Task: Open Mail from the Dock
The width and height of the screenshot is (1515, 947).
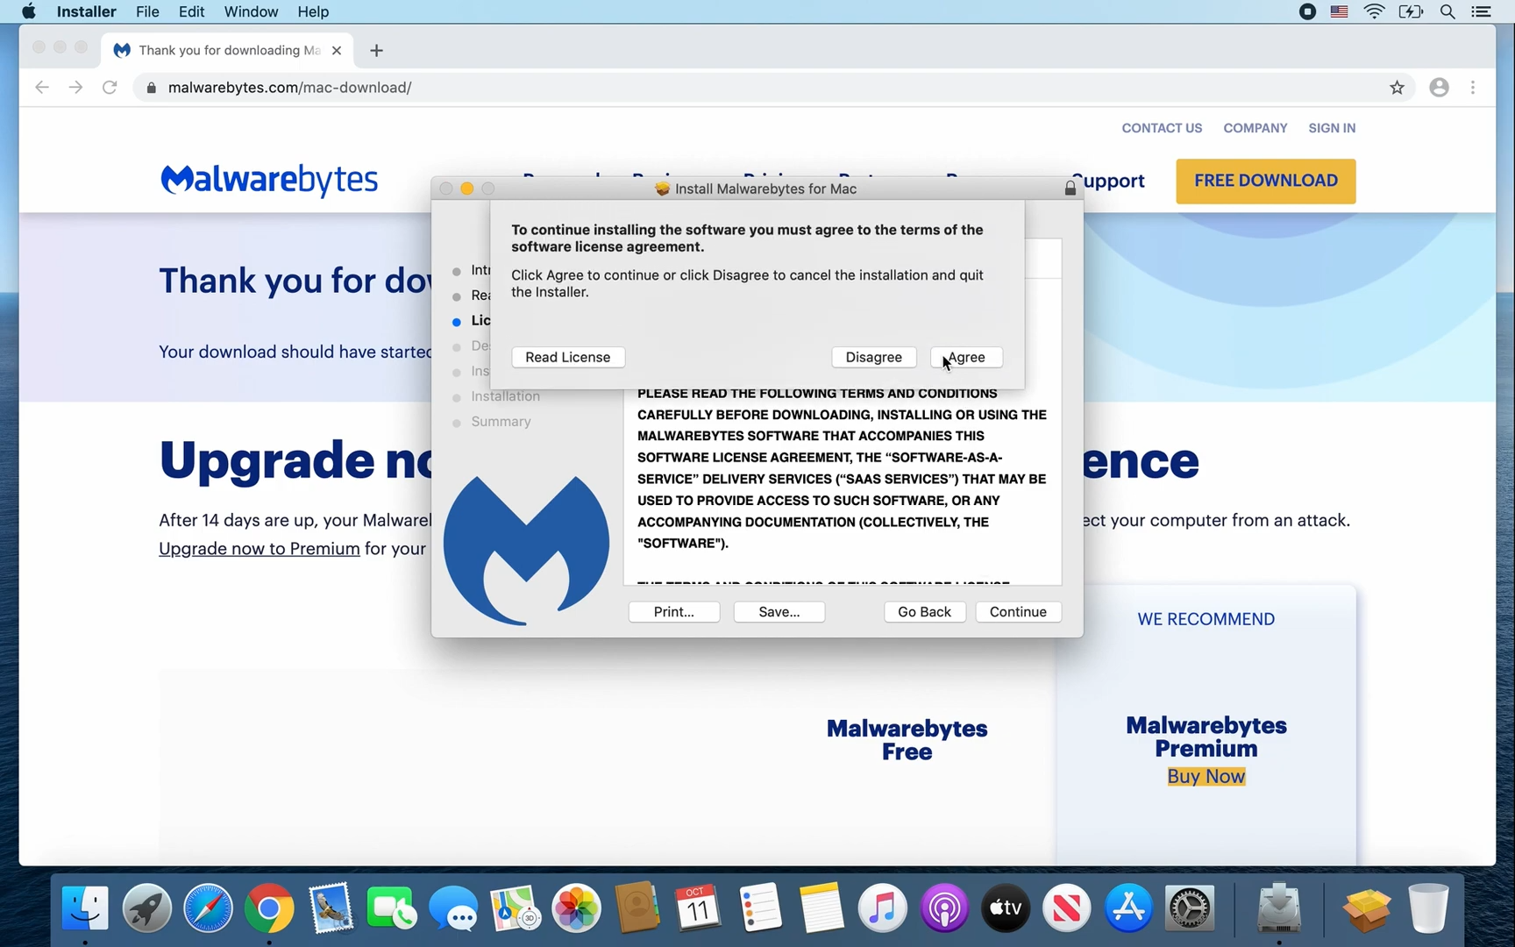Action: coord(331,908)
